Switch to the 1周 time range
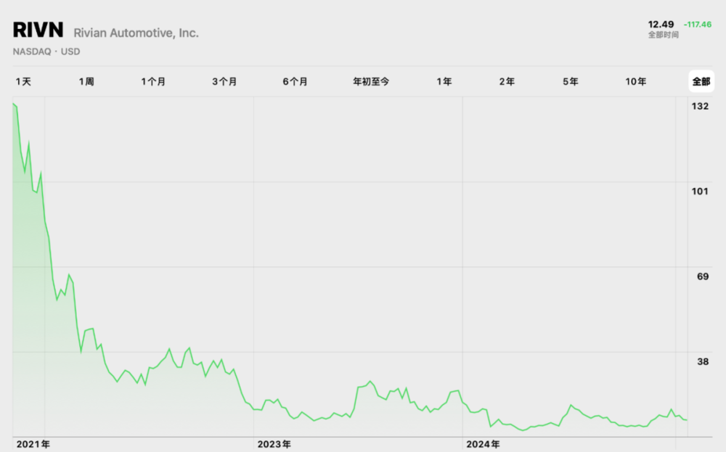 pyautogui.click(x=86, y=81)
